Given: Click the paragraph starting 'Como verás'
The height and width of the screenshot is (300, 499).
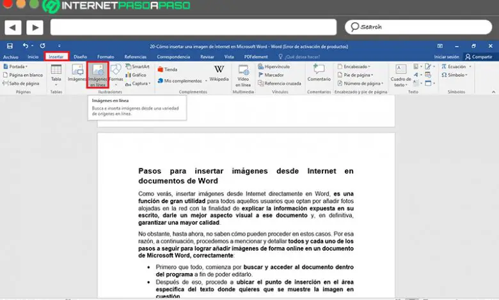Looking at the screenshot, I should (x=246, y=208).
